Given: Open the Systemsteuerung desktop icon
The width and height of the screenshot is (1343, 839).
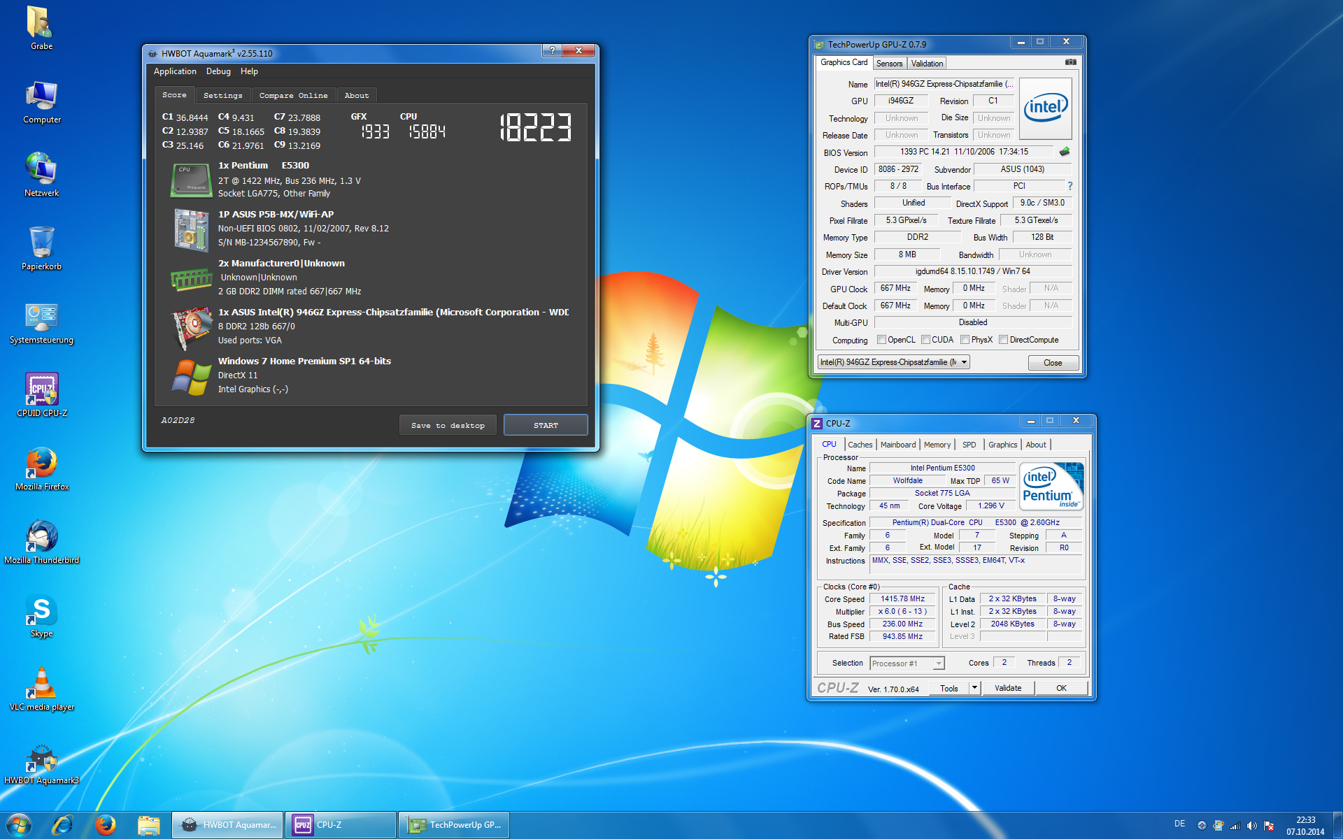Looking at the screenshot, I should [x=41, y=322].
